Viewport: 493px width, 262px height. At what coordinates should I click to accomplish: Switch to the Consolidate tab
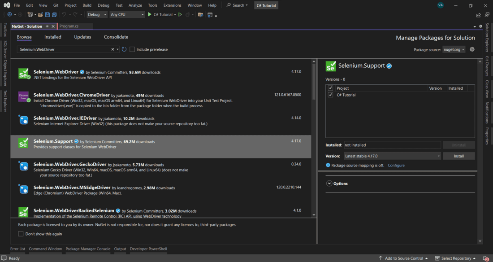[x=116, y=37]
